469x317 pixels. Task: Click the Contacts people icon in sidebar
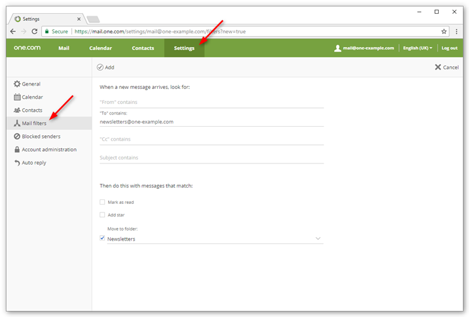pos(17,110)
